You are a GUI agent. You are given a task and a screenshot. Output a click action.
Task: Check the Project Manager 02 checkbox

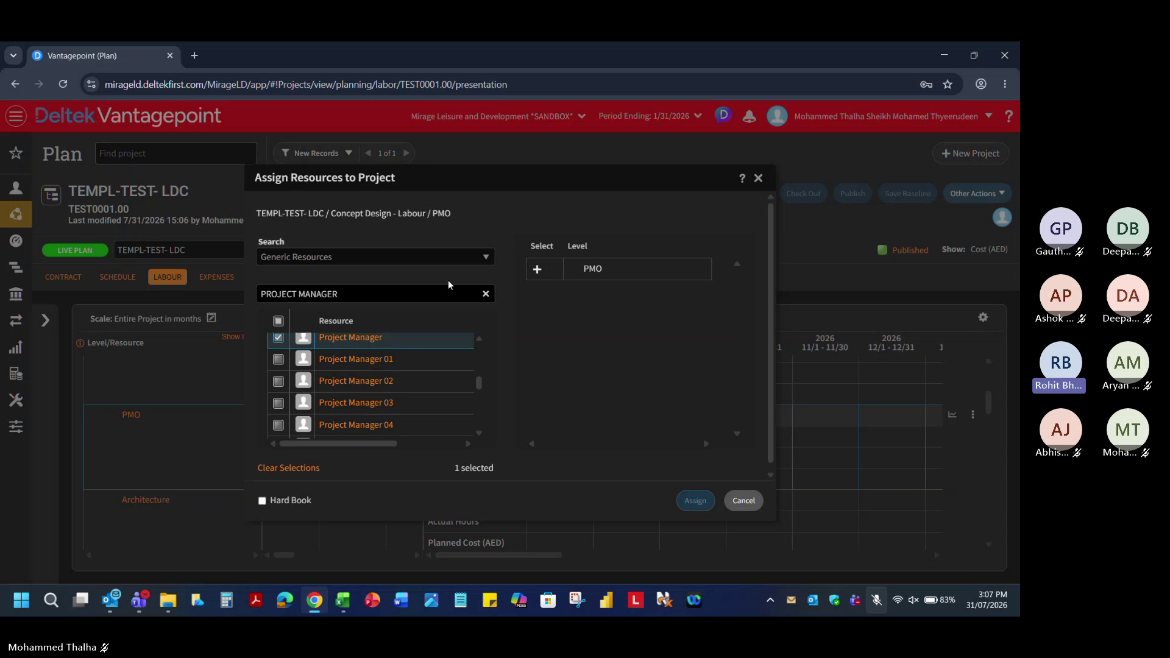[278, 381]
